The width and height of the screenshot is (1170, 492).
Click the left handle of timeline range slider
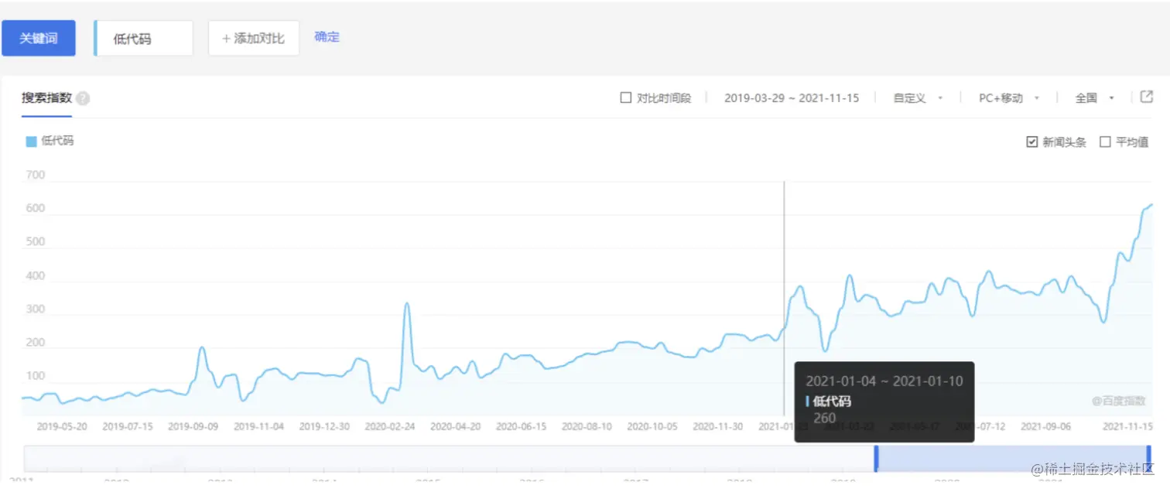[876, 458]
